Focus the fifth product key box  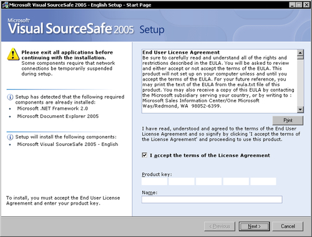(263, 181)
